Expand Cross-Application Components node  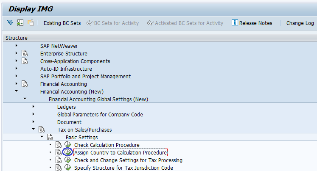17,61
